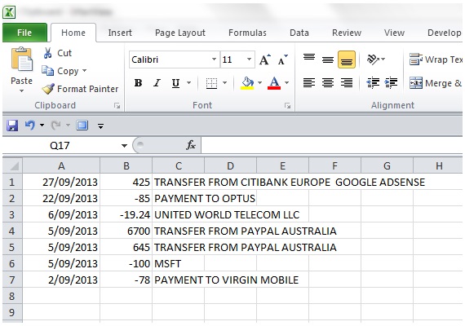This screenshot has width=465, height=326.
Task: Open the text Orientation tool
Action: pyautogui.click(x=373, y=59)
